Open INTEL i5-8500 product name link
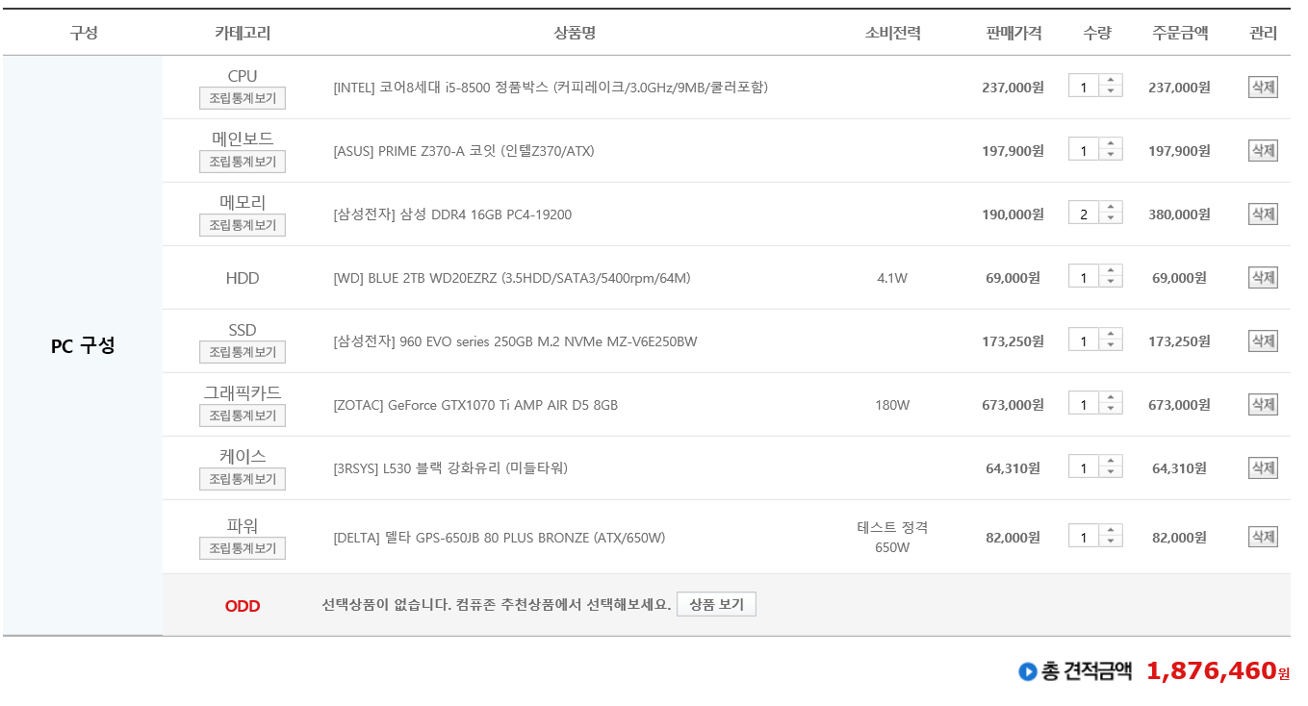Screen dimensions: 1308x706 click(x=551, y=88)
